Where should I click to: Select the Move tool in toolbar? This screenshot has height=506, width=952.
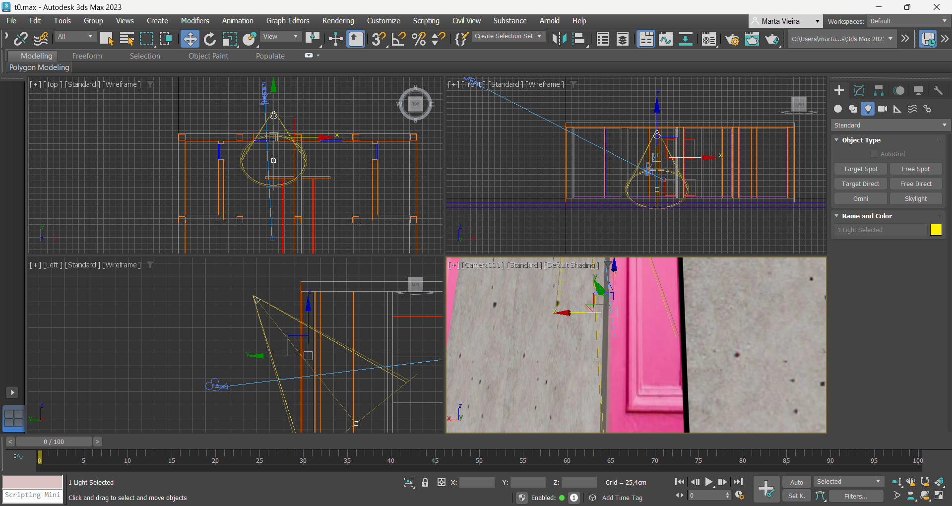tap(190, 39)
